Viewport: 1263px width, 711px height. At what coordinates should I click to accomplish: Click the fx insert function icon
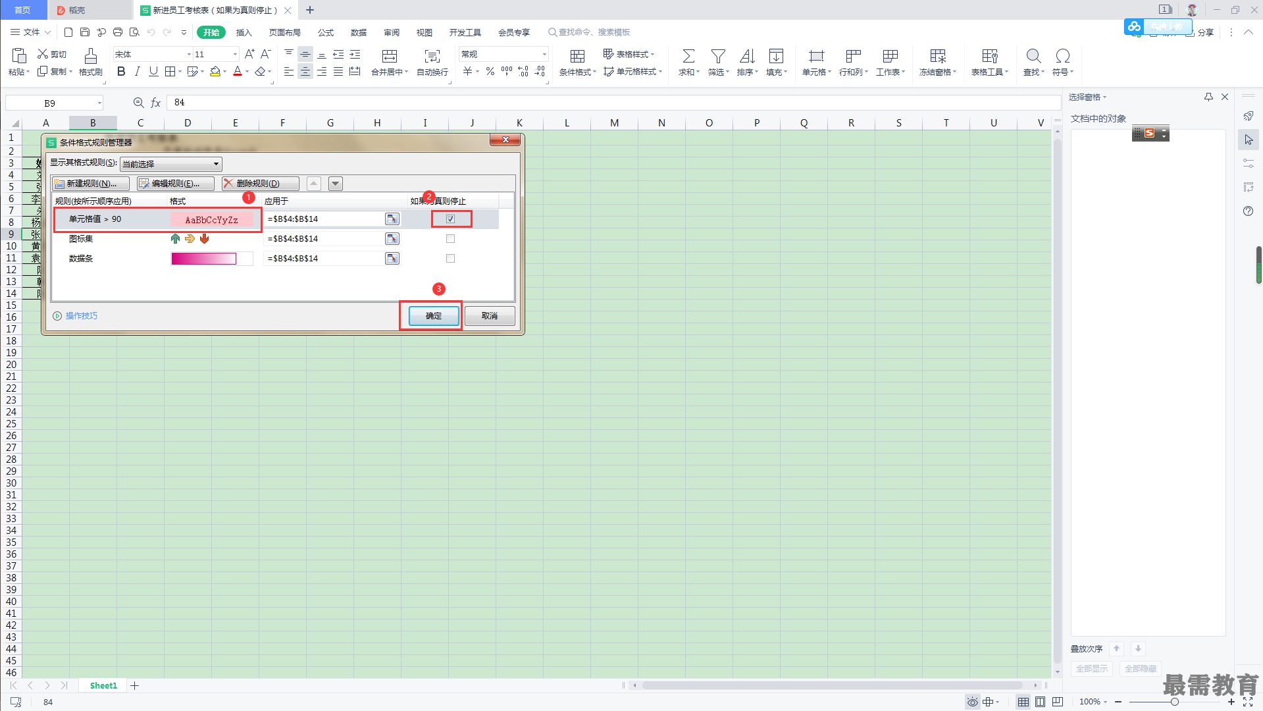(x=156, y=103)
